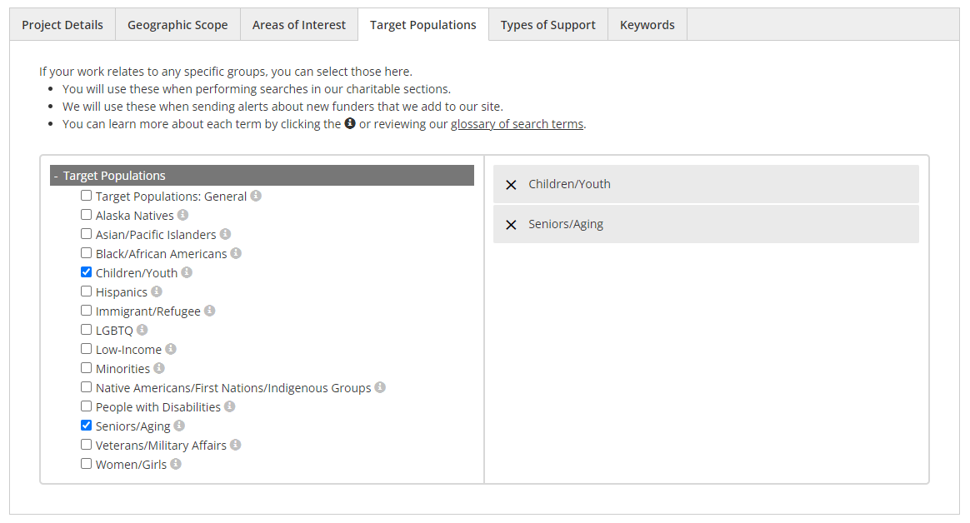View info icon for People with Disabilities

[230, 406]
